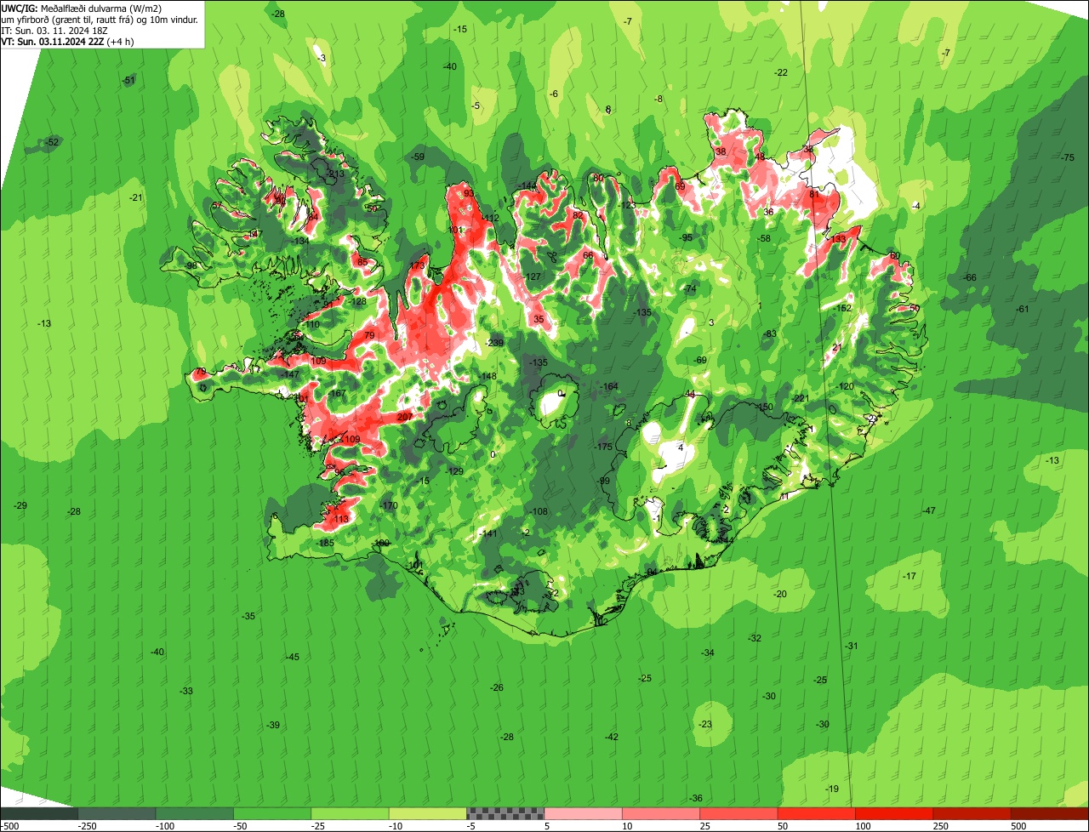Click the legend swatch between -500 and -250

click(x=39, y=813)
